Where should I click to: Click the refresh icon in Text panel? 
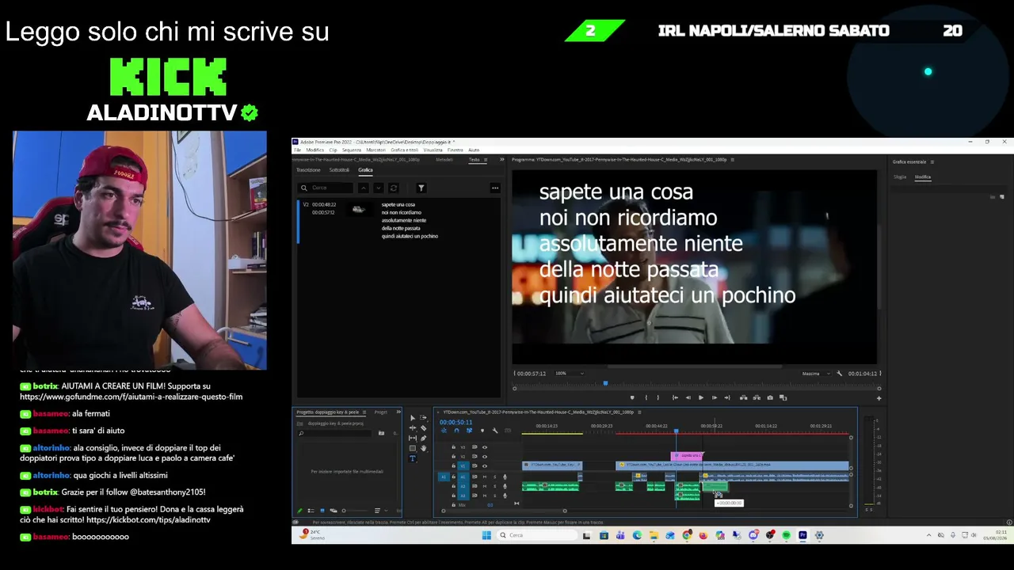(393, 188)
